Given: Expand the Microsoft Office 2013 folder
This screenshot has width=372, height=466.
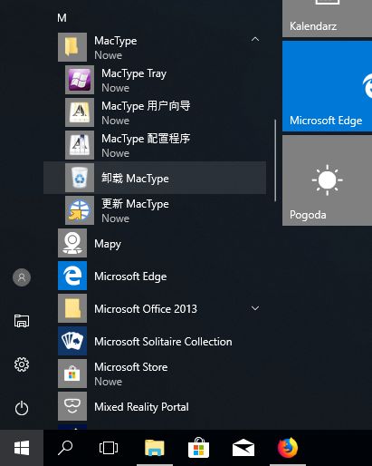Looking at the screenshot, I should (x=255, y=308).
